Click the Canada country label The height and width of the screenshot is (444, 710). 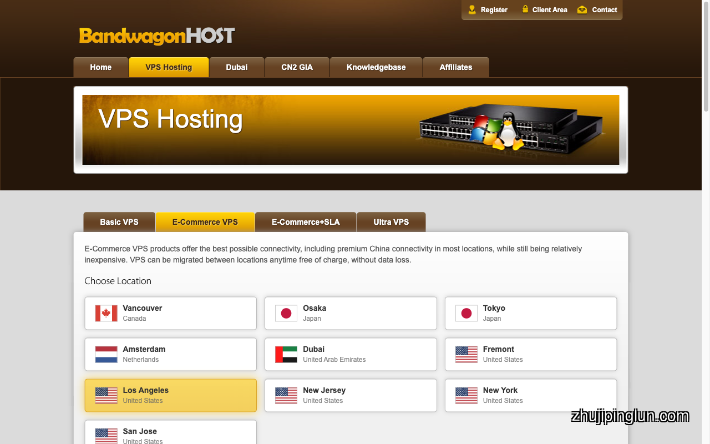[x=135, y=319]
